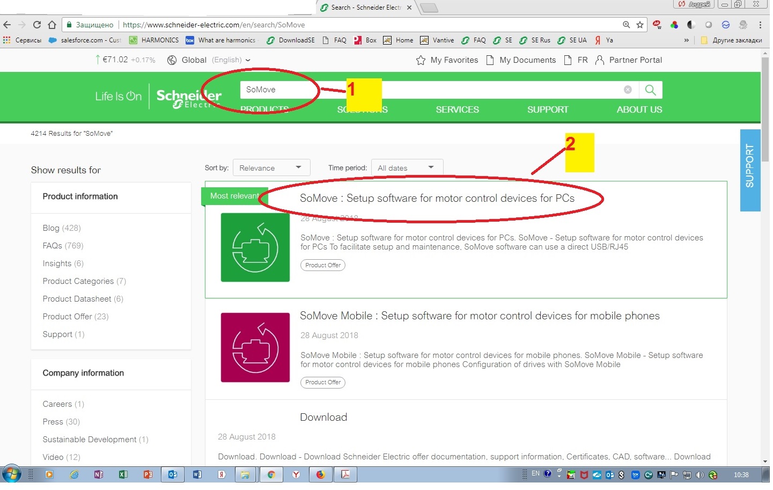Click the browser address bar URL
The width and height of the screenshot is (773, 490).
[x=214, y=25]
